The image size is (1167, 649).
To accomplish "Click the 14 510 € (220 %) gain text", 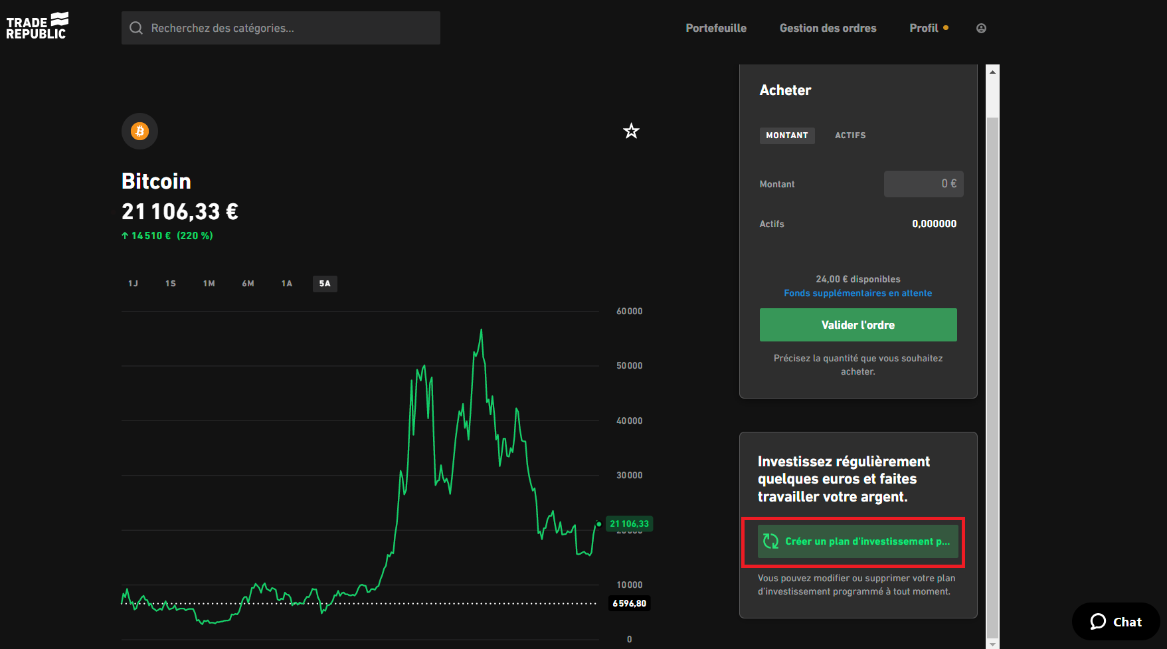I will coord(167,236).
